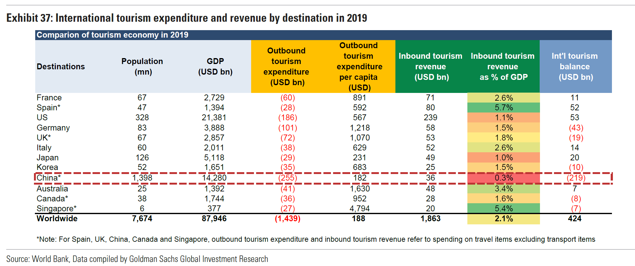Click the World Bank source line
The height and width of the screenshot is (266, 635).
137,259
